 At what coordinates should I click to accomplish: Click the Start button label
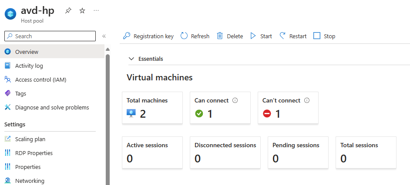click(266, 36)
